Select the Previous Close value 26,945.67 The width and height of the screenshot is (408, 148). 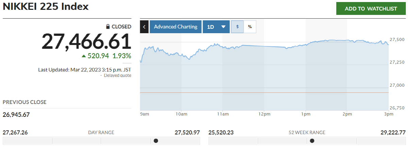(16, 114)
